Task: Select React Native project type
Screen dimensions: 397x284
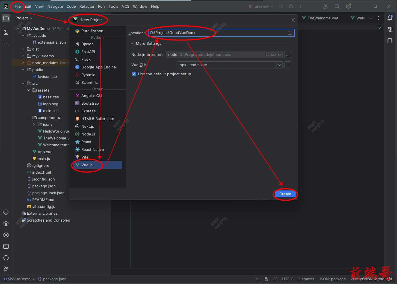Action: point(97,149)
